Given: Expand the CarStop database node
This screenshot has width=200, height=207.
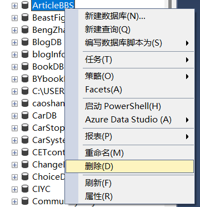Looking at the screenshot, I should click(14, 129).
